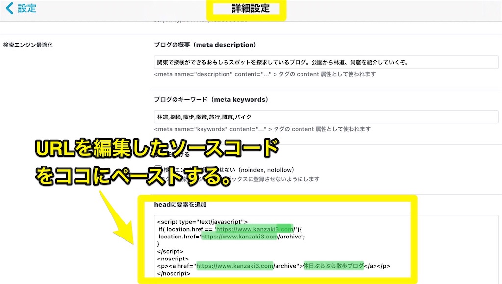Go back via the 設定 link

27,8
